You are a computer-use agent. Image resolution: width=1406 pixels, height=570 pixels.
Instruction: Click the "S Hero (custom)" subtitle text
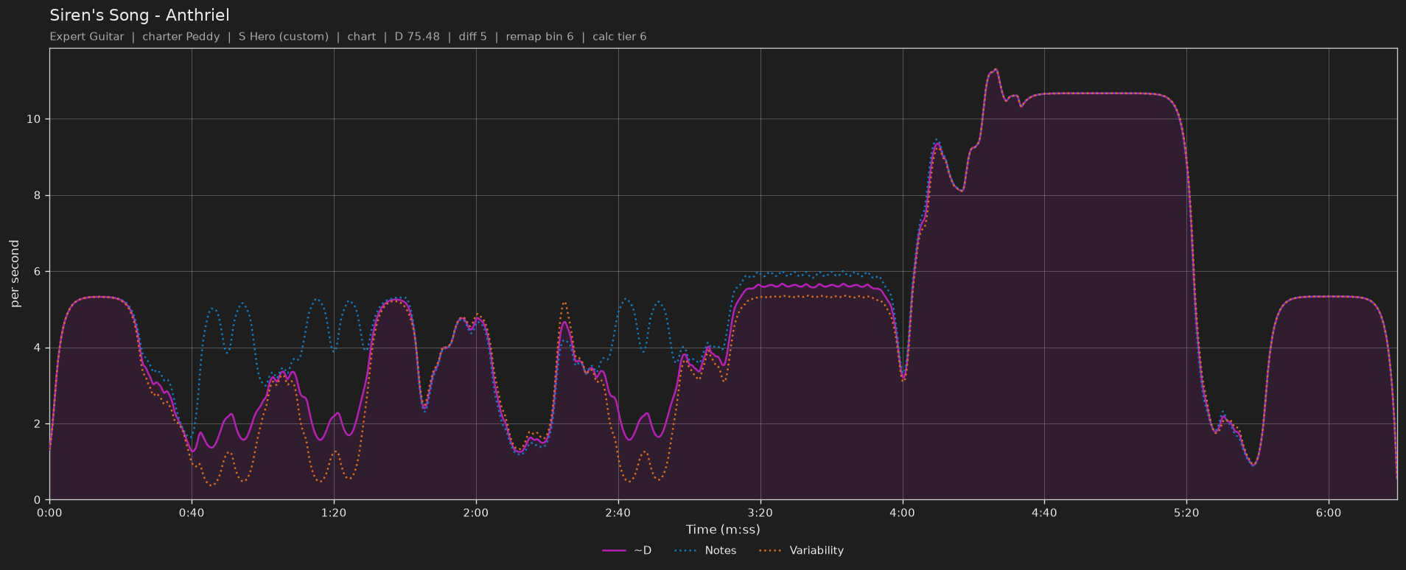(284, 37)
